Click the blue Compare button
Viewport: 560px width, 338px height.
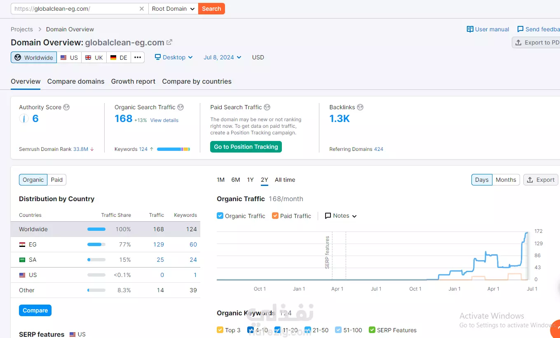(35, 310)
